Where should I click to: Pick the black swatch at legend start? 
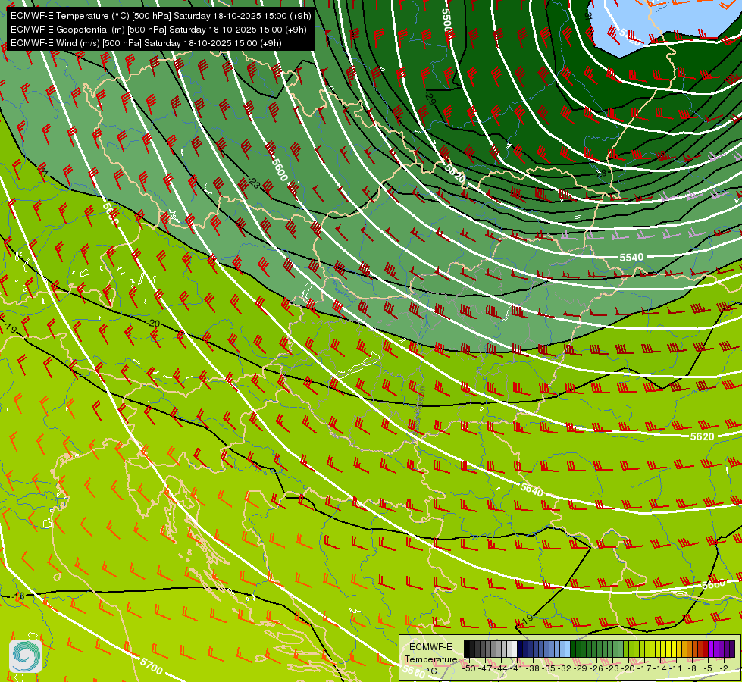467,649
